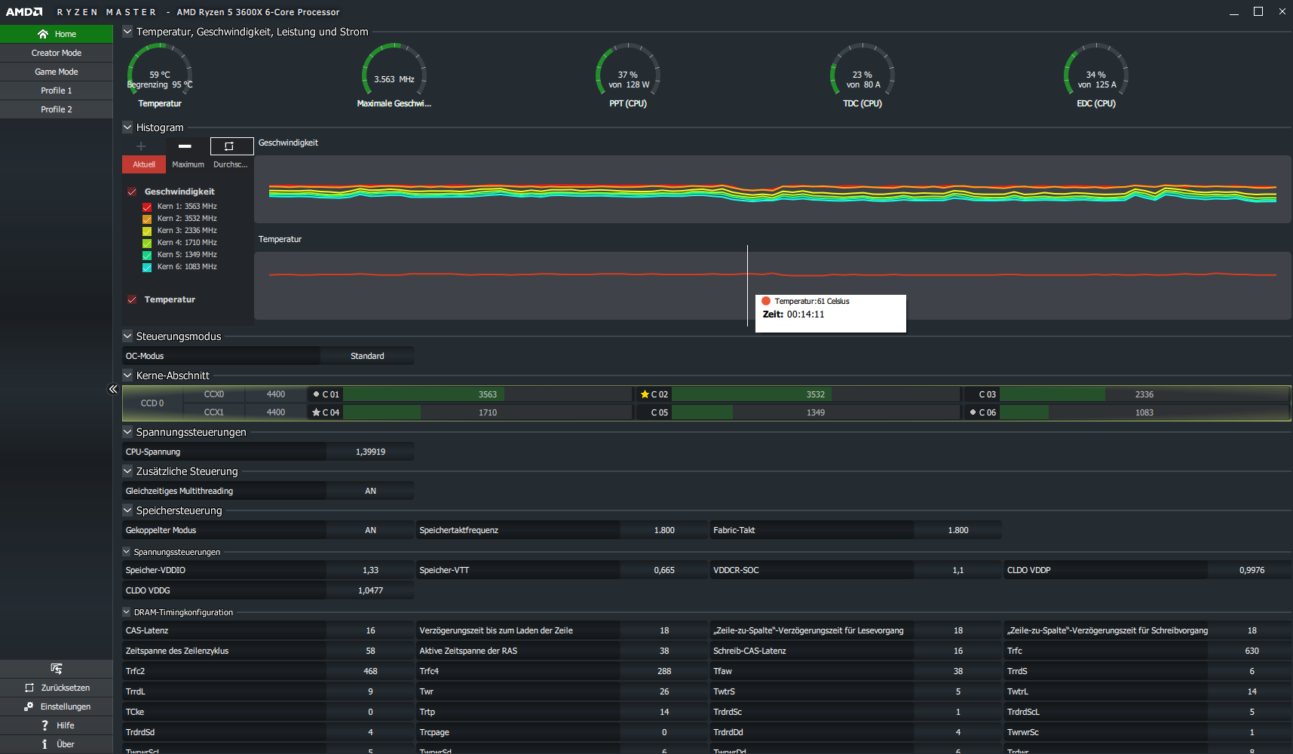Click the histogram fit-to-view icon
1293x754 pixels.
coord(229,146)
